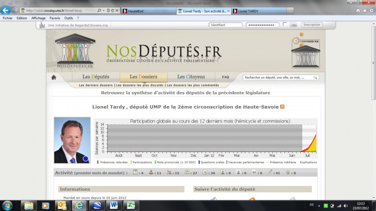Open the Windows Start button
The height and width of the screenshot is (211, 376).
click(x=7, y=206)
